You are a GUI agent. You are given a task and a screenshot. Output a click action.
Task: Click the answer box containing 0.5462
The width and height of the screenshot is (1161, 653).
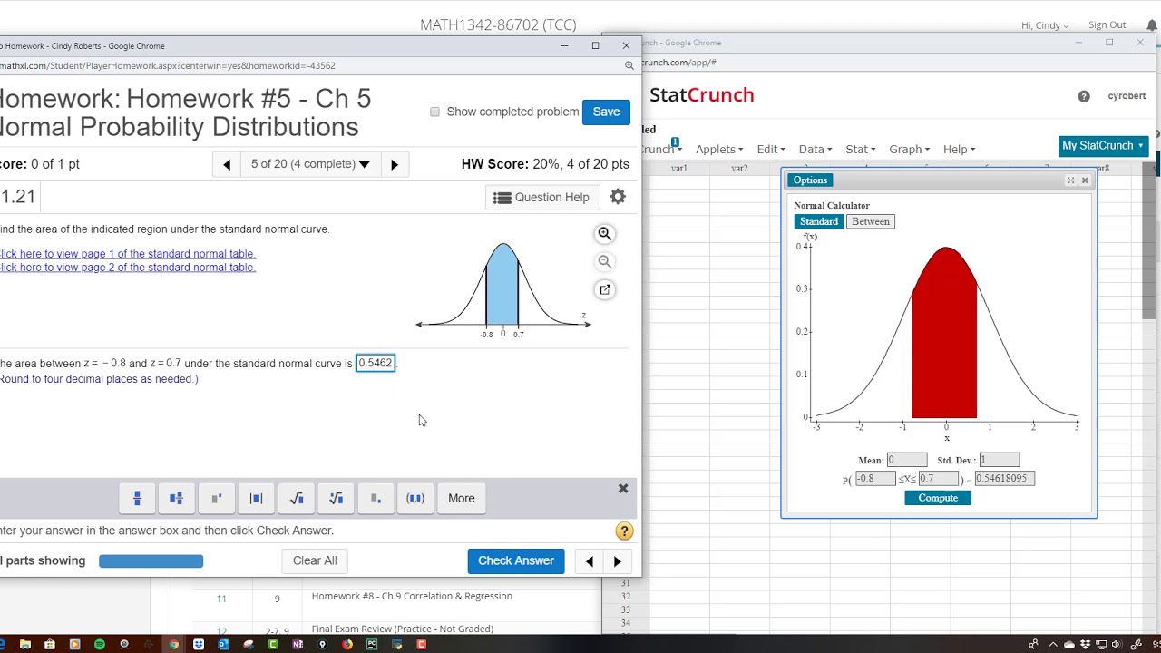coord(376,363)
